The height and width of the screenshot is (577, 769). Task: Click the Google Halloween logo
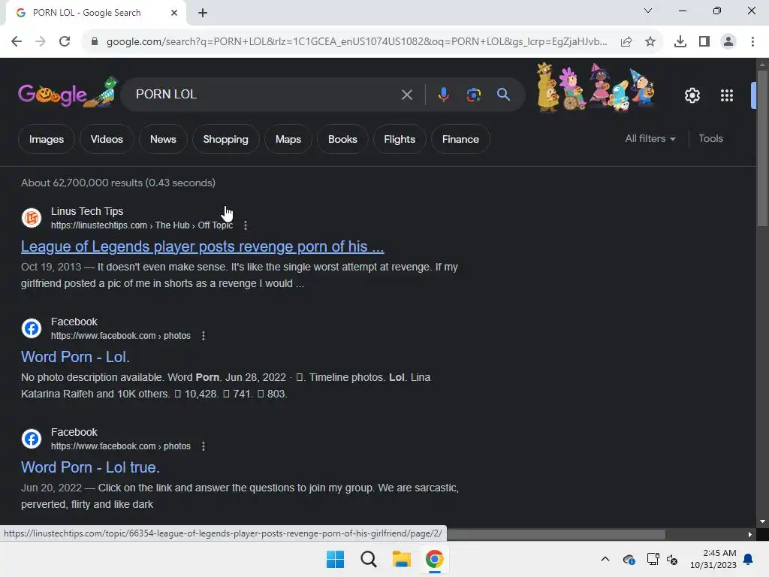tap(68, 92)
